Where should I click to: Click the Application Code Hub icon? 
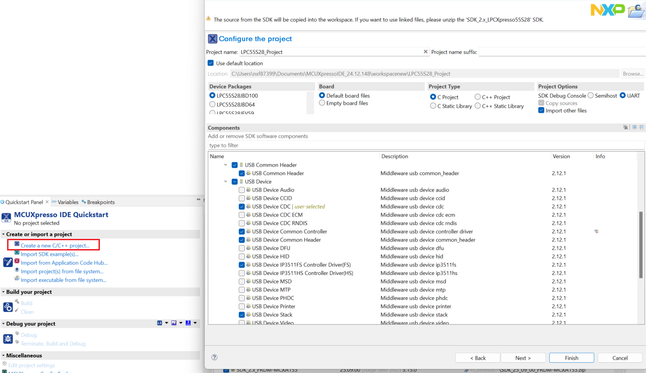coord(17,261)
